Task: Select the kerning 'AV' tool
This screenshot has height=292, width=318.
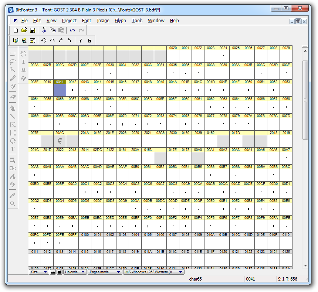Action: point(23,78)
